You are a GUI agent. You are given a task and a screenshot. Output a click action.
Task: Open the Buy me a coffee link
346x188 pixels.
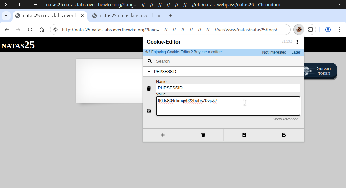point(187,52)
